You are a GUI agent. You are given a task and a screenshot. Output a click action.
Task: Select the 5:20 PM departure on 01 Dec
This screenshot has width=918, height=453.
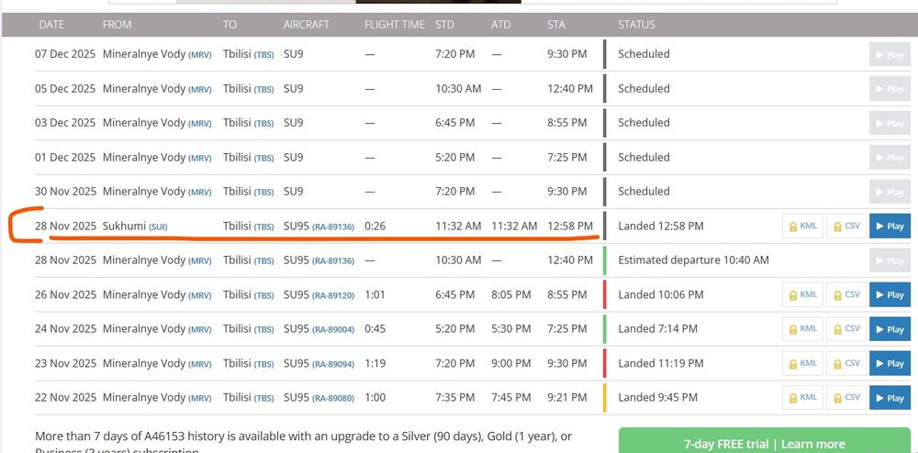pyautogui.click(x=455, y=157)
